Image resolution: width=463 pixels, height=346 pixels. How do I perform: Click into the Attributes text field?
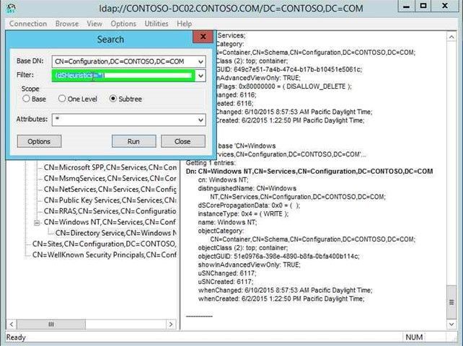pyautogui.click(x=123, y=120)
